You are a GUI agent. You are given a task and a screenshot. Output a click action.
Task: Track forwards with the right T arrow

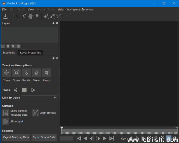pyautogui.click(x=33, y=90)
